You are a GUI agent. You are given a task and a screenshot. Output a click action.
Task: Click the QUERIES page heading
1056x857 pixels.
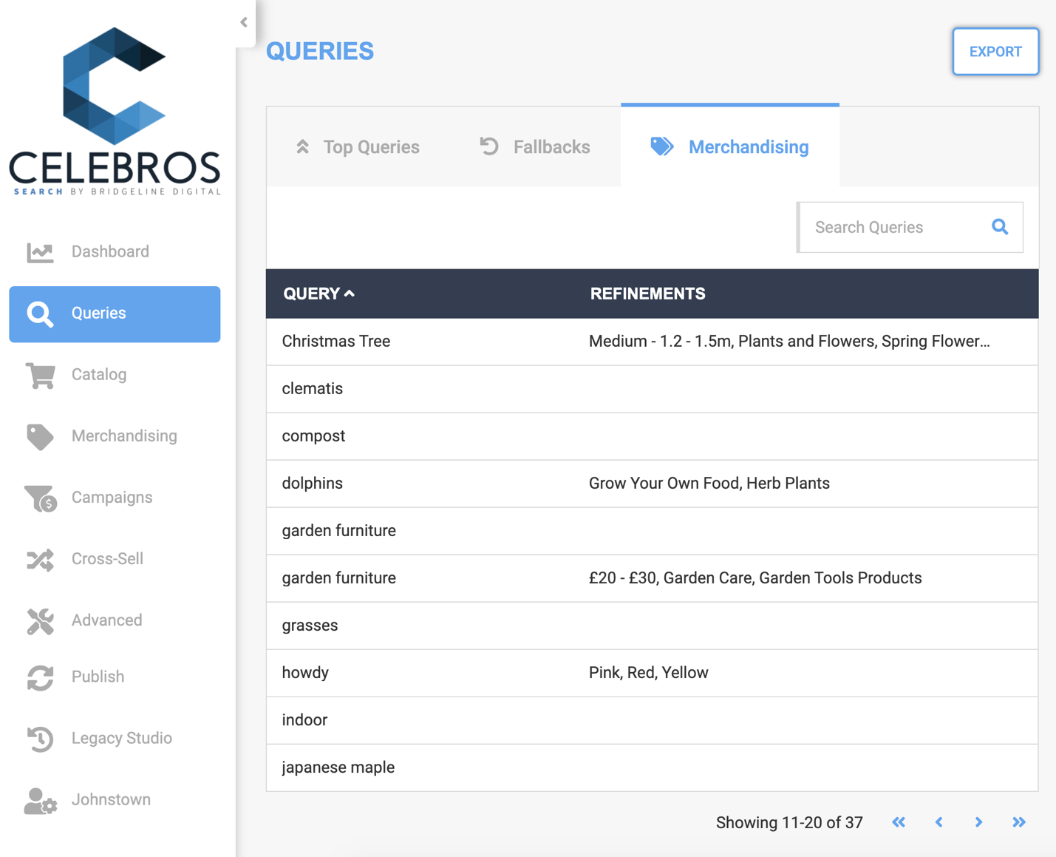coord(320,51)
